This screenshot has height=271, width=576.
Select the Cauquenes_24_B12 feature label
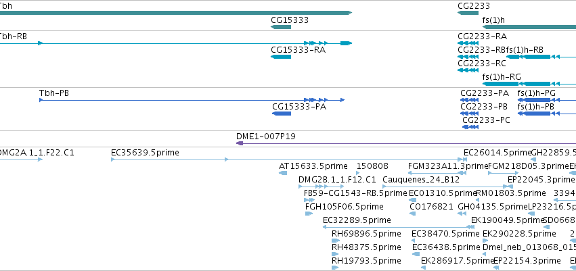(421, 180)
